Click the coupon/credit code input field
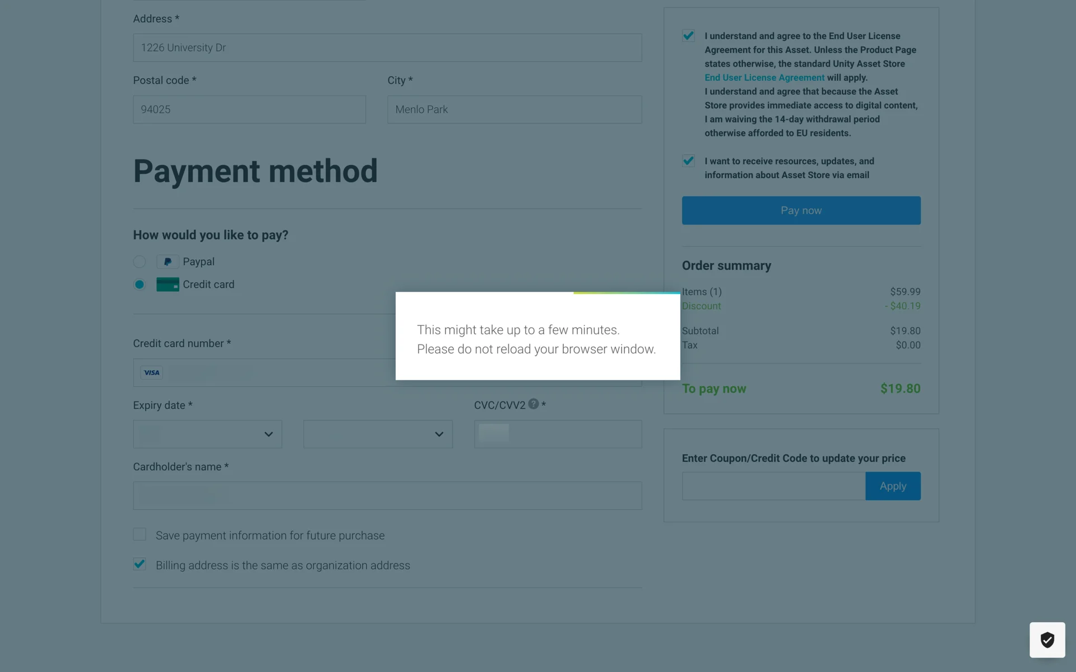The height and width of the screenshot is (672, 1076). [773, 486]
